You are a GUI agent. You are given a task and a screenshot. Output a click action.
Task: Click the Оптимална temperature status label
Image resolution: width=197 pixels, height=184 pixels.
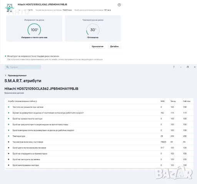click(93, 38)
